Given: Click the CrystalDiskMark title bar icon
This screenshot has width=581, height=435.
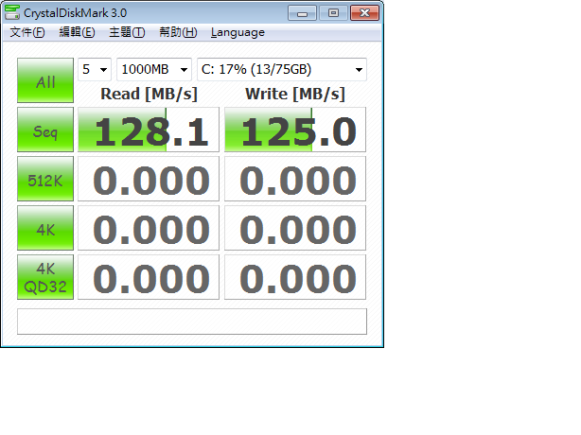Looking at the screenshot, I should pos(12,12).
